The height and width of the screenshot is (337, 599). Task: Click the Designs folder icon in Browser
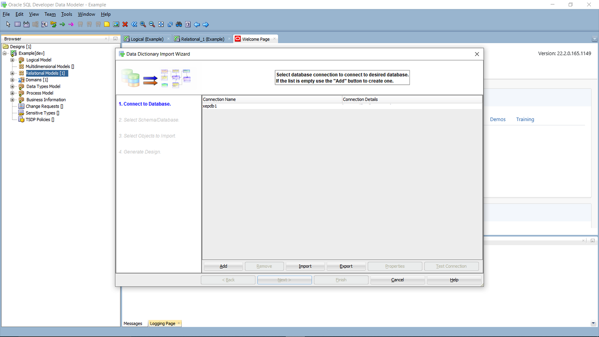6,46
